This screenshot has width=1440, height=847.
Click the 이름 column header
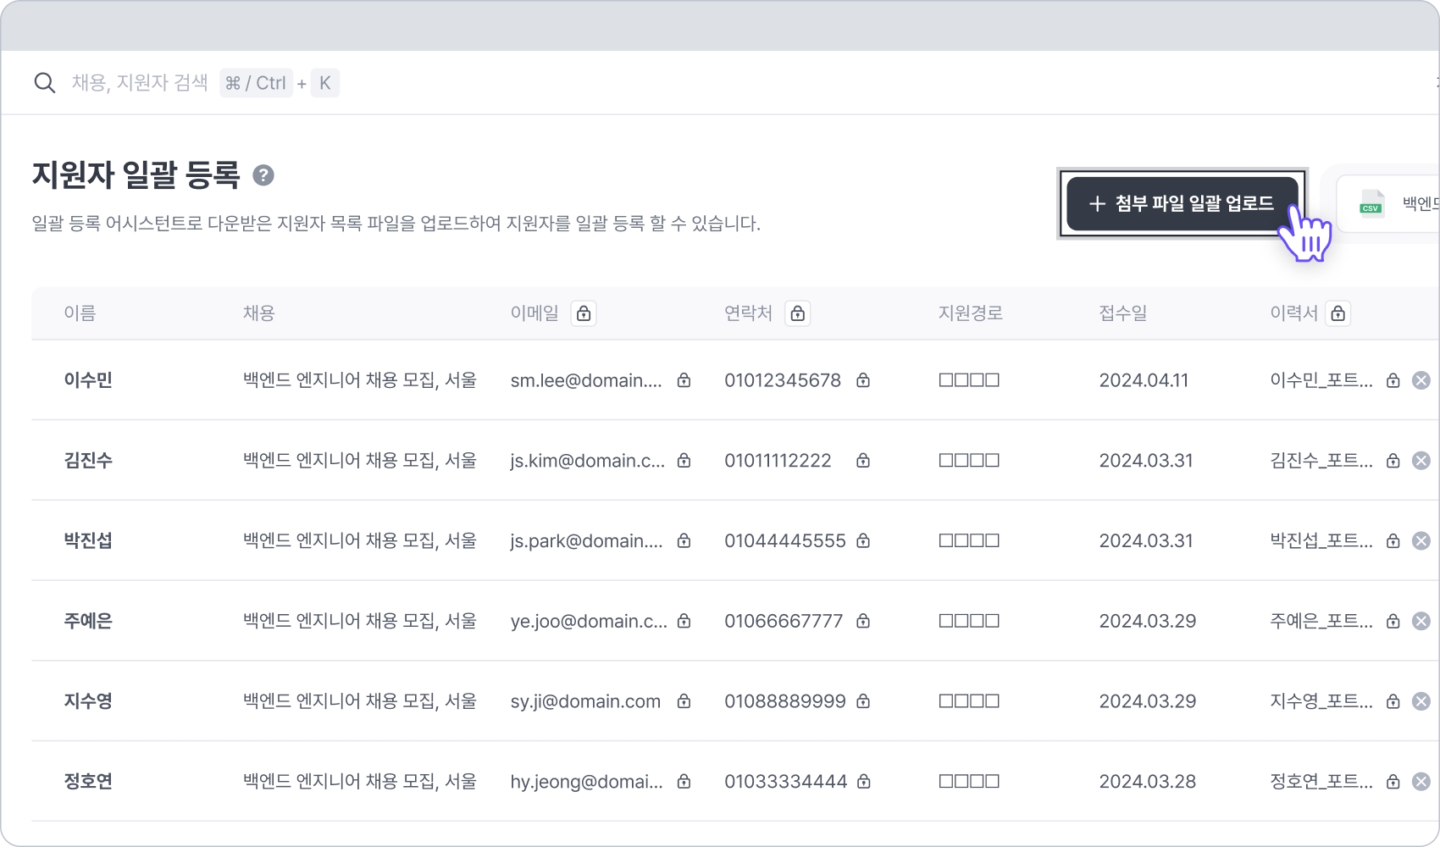tap(80, 313)
